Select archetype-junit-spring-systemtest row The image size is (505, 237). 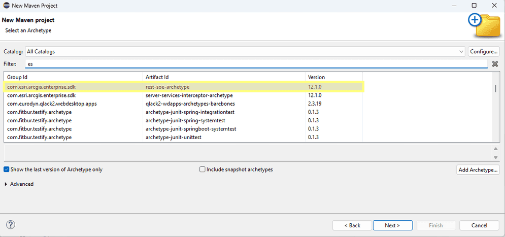pyautogui.click(x=184, y=120)
